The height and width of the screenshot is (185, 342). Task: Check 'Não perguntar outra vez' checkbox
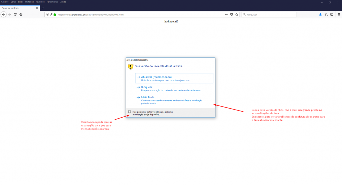coord(130,112)
